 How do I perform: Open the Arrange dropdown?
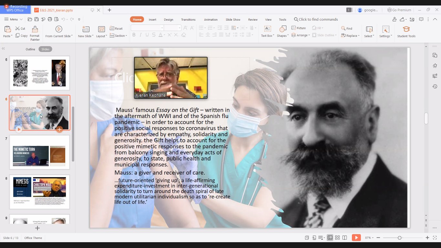click(x=309, y=36)
